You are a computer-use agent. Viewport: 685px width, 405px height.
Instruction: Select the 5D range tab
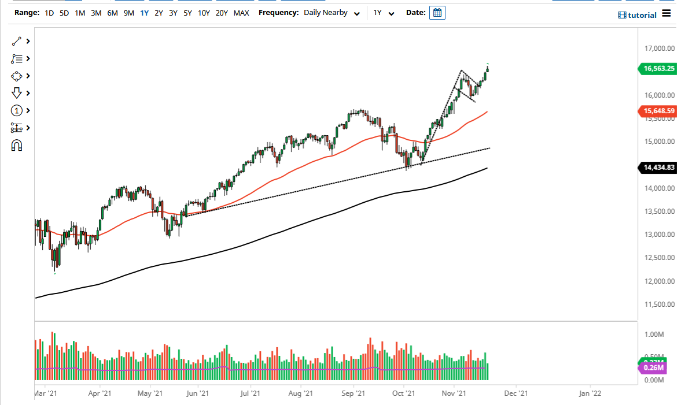(64, 12)
